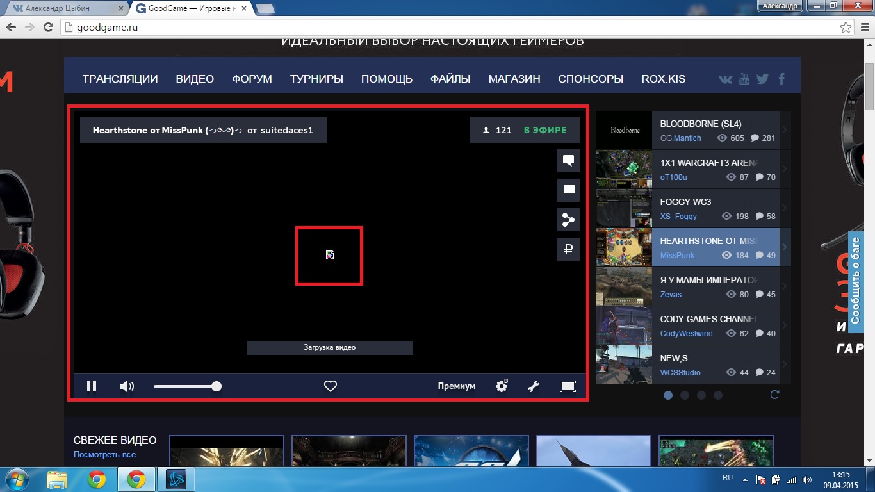Open the GG.Mantich channel link
The image size is (875, 492).
[680, 138]
